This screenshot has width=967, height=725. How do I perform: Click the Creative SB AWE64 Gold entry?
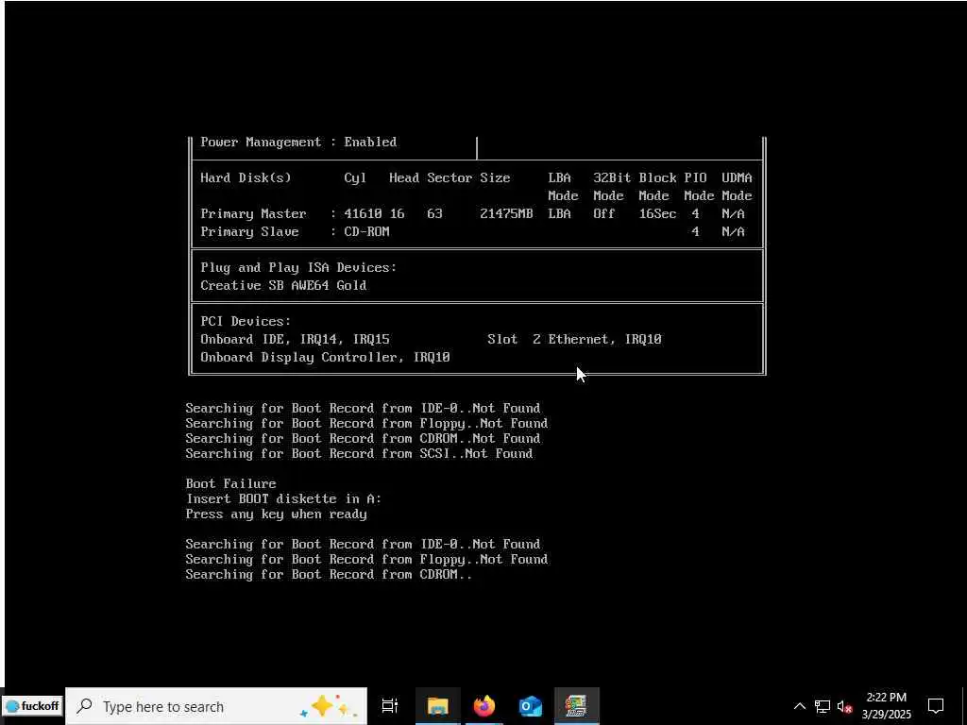click(283, 285)
